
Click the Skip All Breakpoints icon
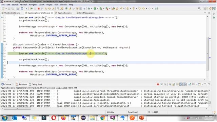pos(26,8)
